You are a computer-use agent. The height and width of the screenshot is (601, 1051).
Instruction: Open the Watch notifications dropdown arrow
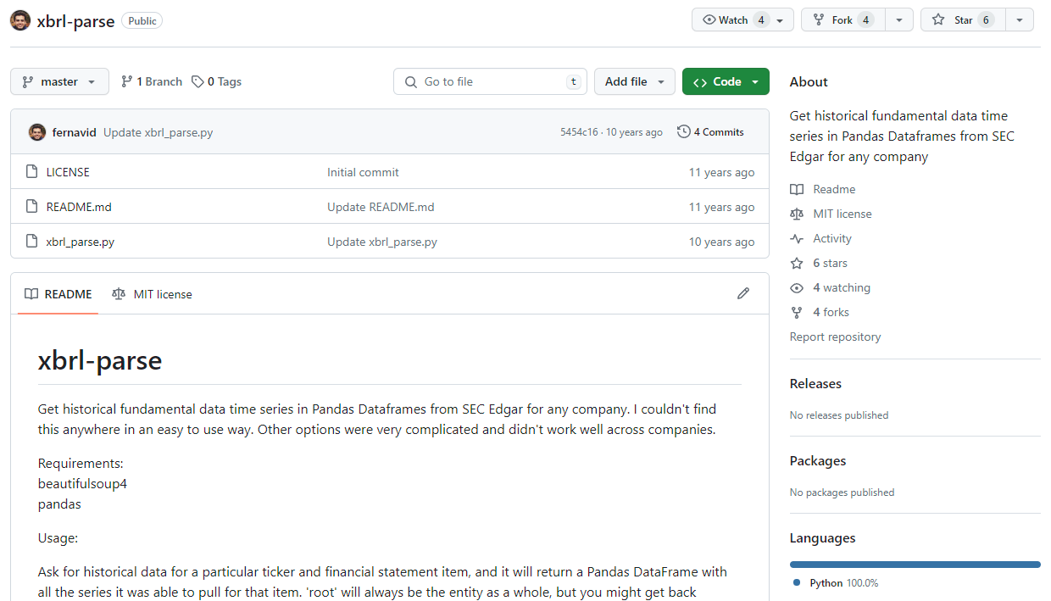[x=780, y=20]
